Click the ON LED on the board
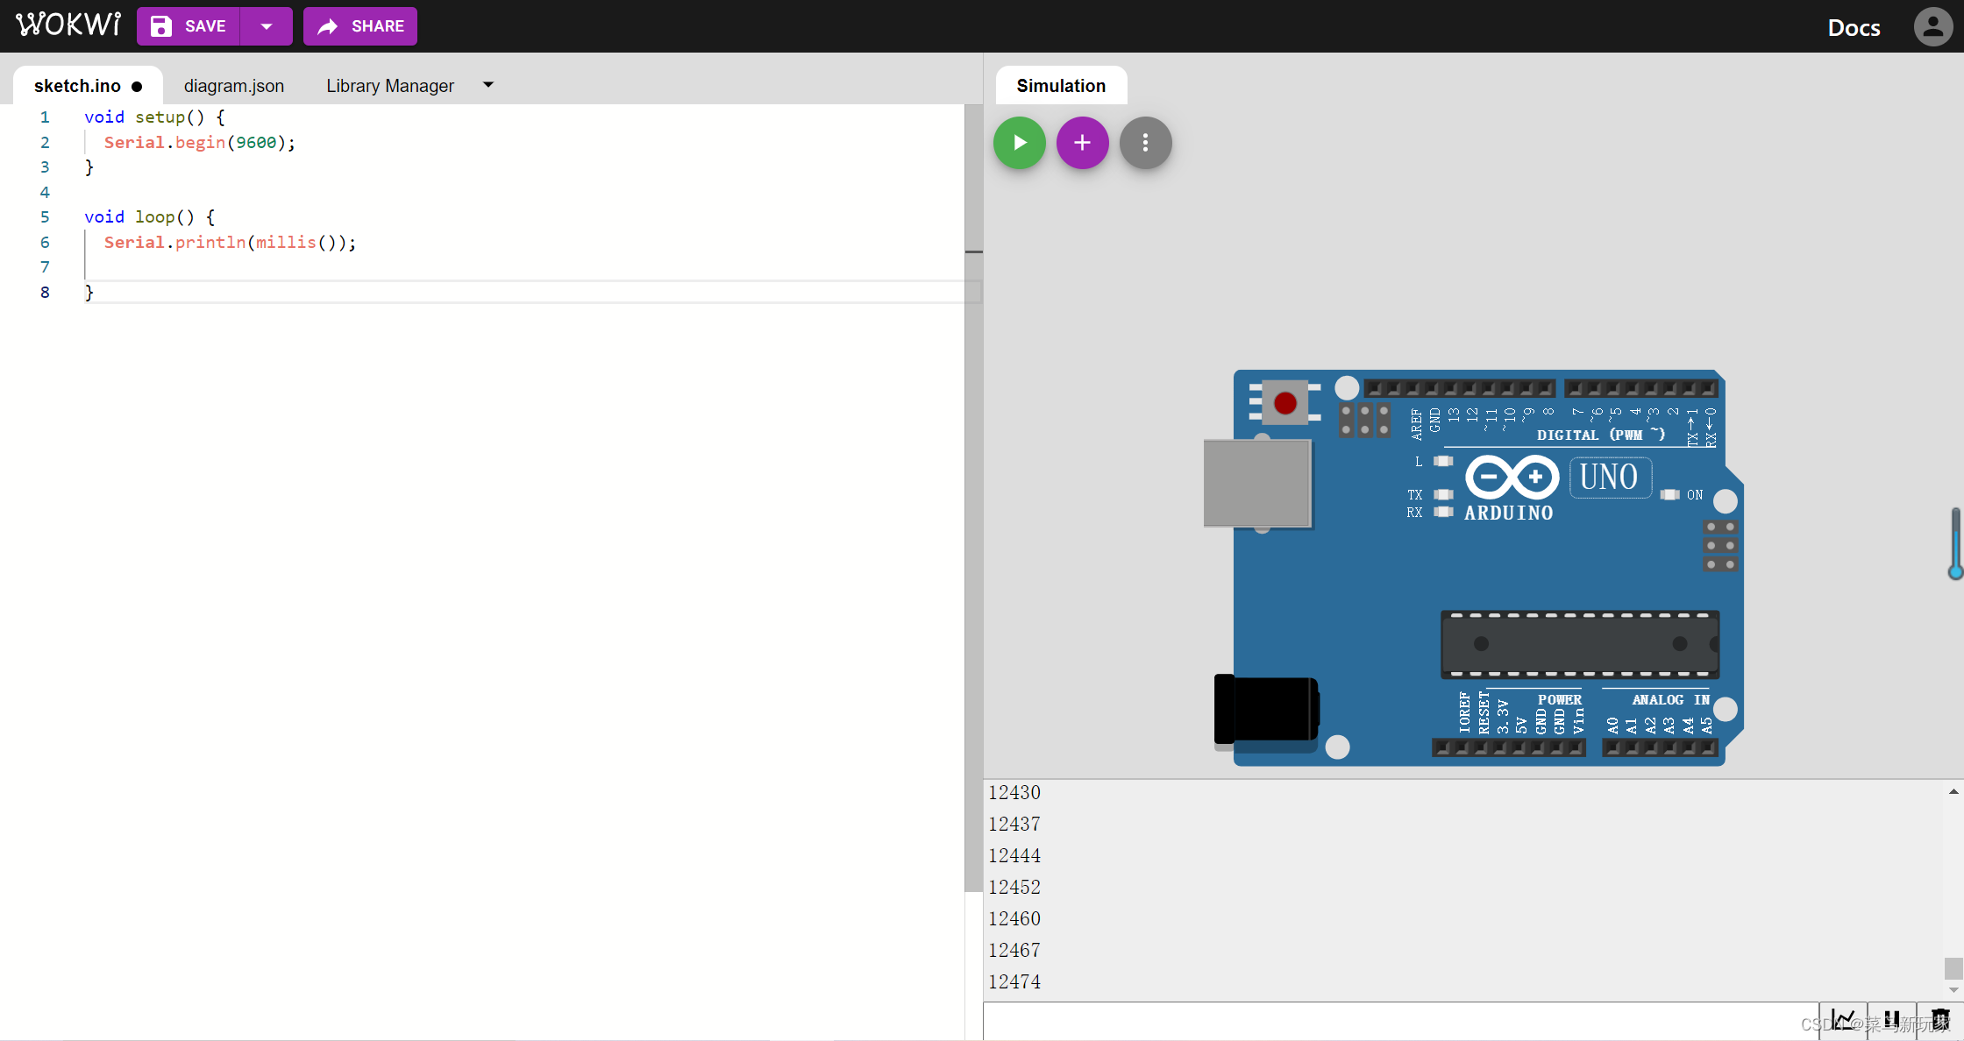Image resolution: width=1964 pixels, height=1041 pixels. 1670,495
